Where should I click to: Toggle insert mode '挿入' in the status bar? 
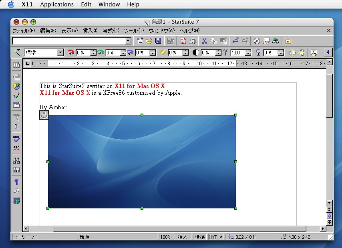(183, 237)
